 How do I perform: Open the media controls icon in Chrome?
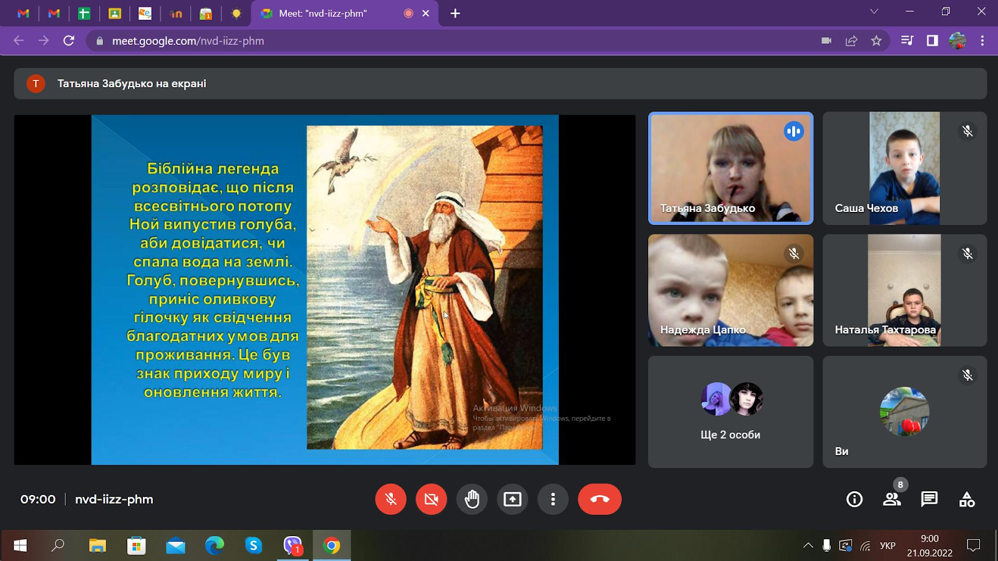point(908,41)
